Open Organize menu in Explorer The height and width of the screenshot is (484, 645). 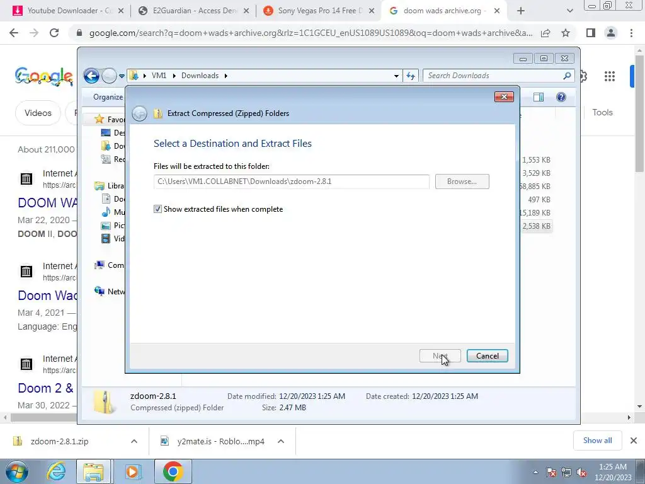108,97
